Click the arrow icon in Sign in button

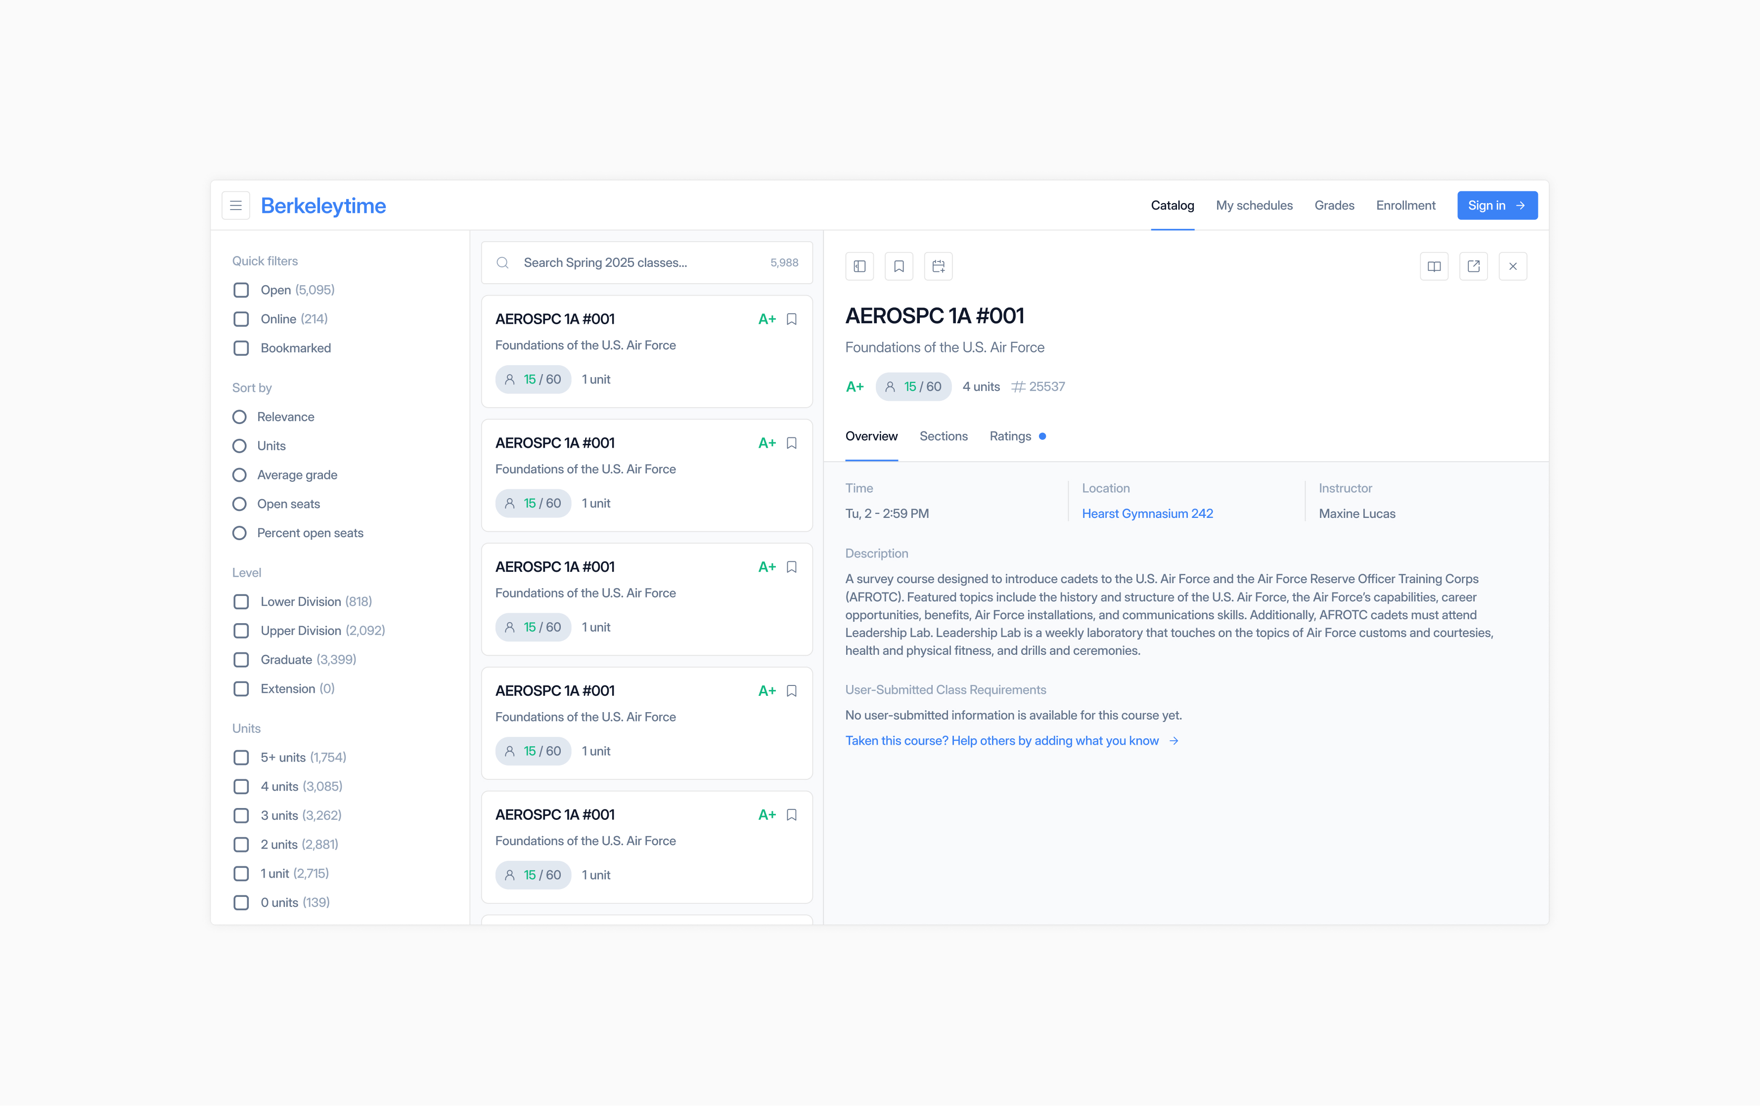[1520, 205]
